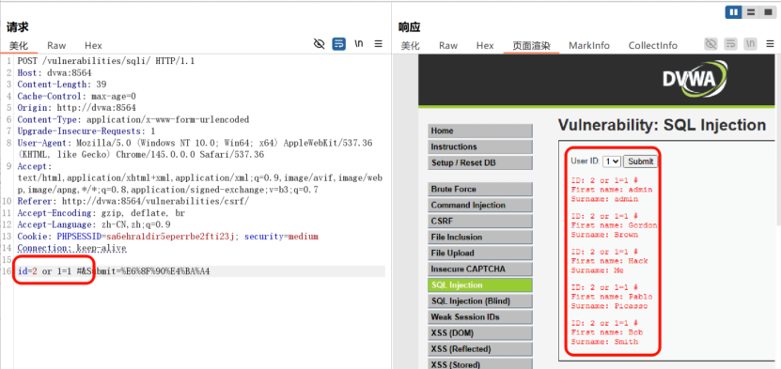Image resolution: width=781 pixels, height=369 pixels.
Task: Open XSS (DOM) menu item
Action: [x=480, y=332]
